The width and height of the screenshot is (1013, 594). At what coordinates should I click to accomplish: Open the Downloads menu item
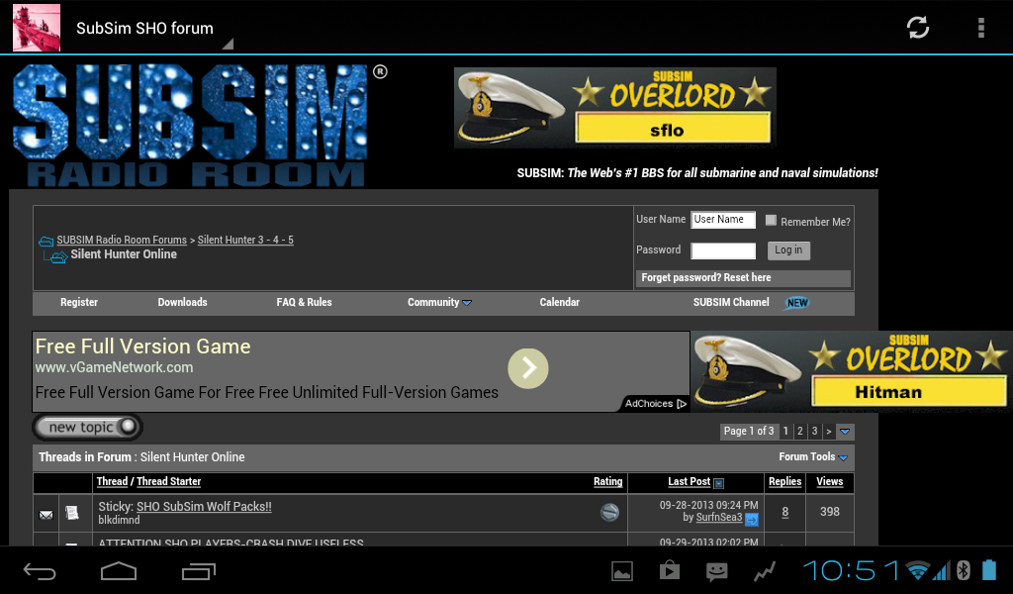pyautogui.click(x=182, y=302)
